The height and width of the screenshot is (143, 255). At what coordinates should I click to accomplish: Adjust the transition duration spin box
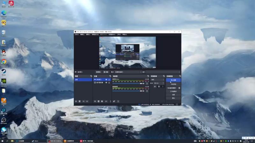(x=159, y=83)
